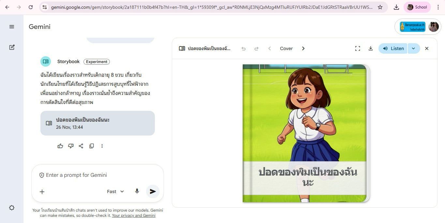Click the Enter a prompt for Gemini field
Image resolution: width=445 pixels, height=223 pixels.
(97, 175)
